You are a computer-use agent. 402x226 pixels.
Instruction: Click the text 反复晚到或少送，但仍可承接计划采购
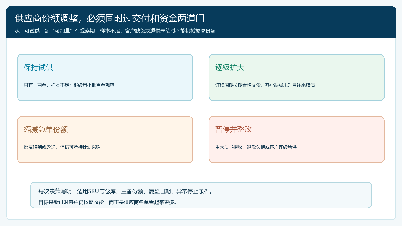[x=62, y=147]
